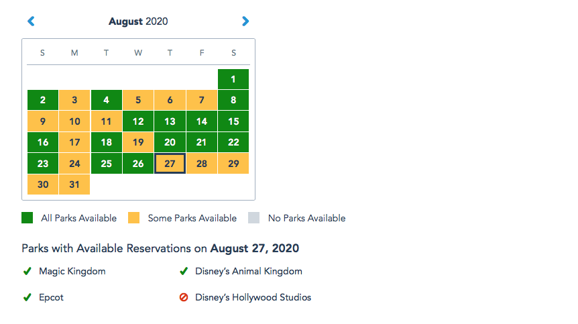578x324 pixels.
Task: Click gray No Parks Available legend swatch
Action: (254, 218)
